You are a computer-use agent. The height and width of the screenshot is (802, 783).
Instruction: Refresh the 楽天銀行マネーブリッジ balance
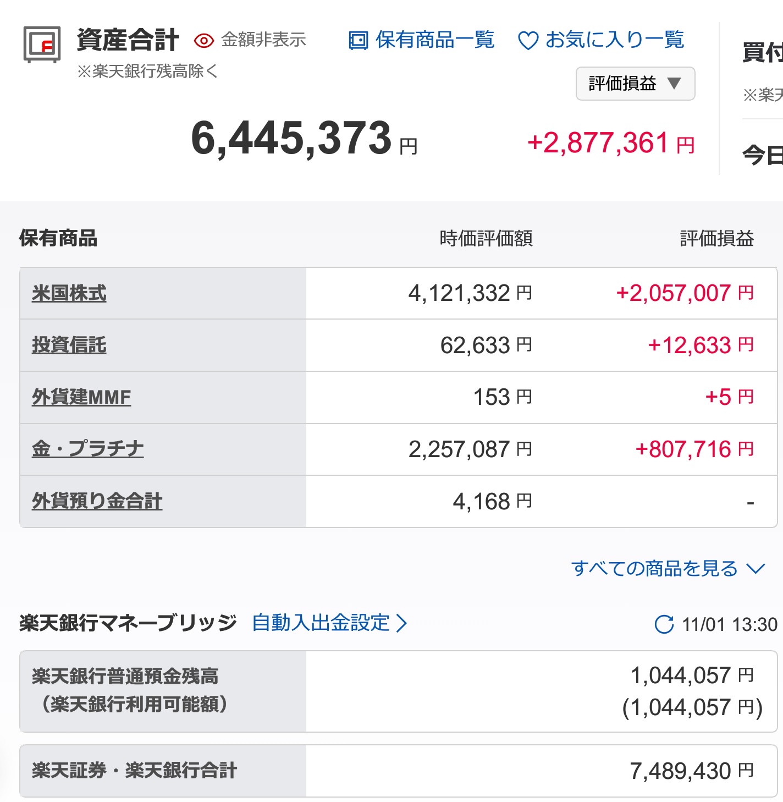pyautogui.click(x=665, y=624)
